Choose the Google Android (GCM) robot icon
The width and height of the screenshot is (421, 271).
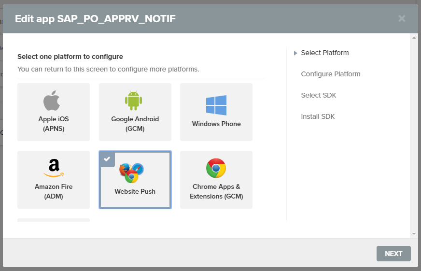pyautogui.click(x=133, y=100)
